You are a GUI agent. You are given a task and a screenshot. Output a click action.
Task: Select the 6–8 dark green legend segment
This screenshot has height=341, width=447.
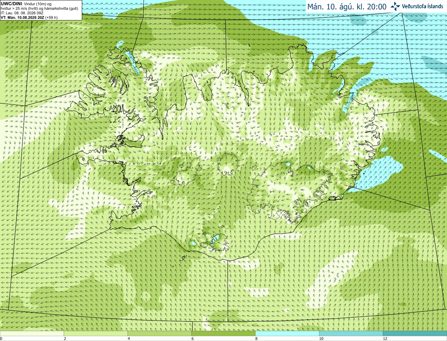(223, 333)
